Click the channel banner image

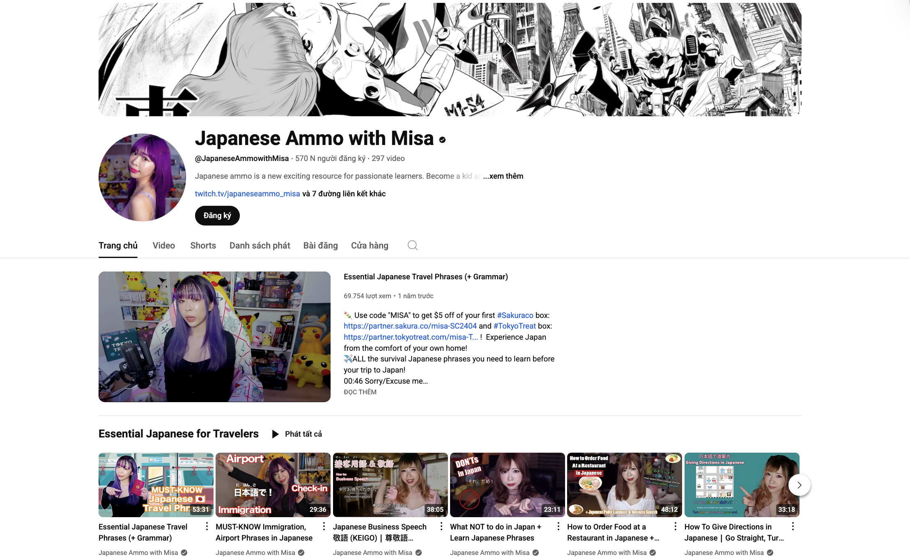tap(450, 59)
